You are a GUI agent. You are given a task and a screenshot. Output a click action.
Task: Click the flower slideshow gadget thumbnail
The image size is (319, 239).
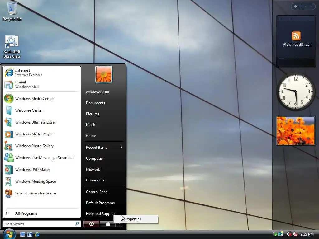[x=296, y=131]
